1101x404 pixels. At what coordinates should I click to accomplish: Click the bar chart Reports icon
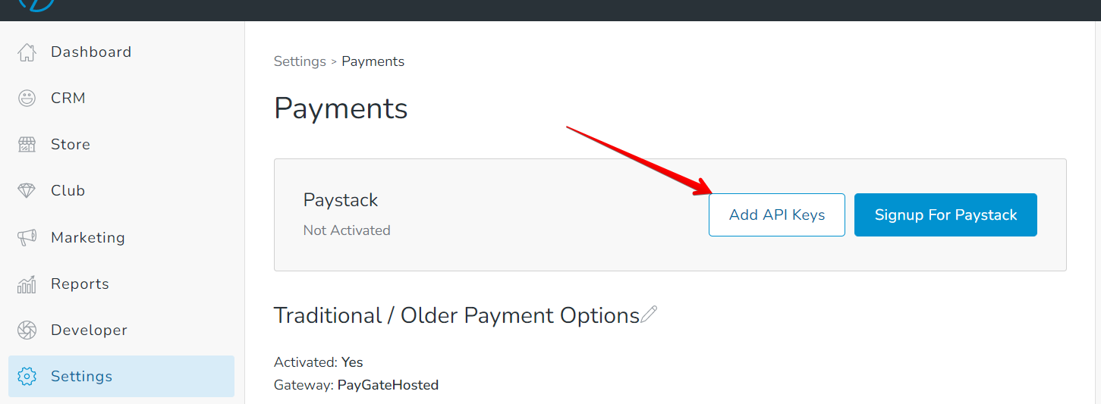click(27, 284)
